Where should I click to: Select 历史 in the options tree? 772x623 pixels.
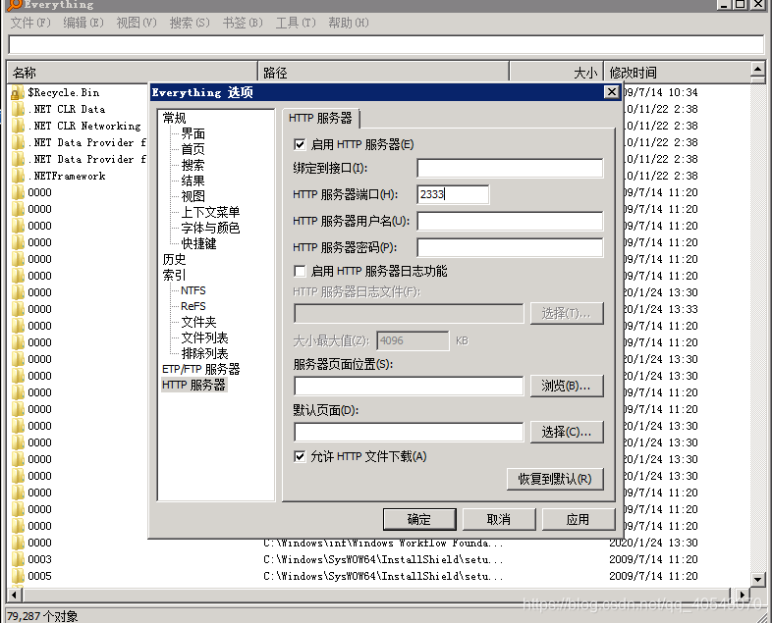(174, 259)
